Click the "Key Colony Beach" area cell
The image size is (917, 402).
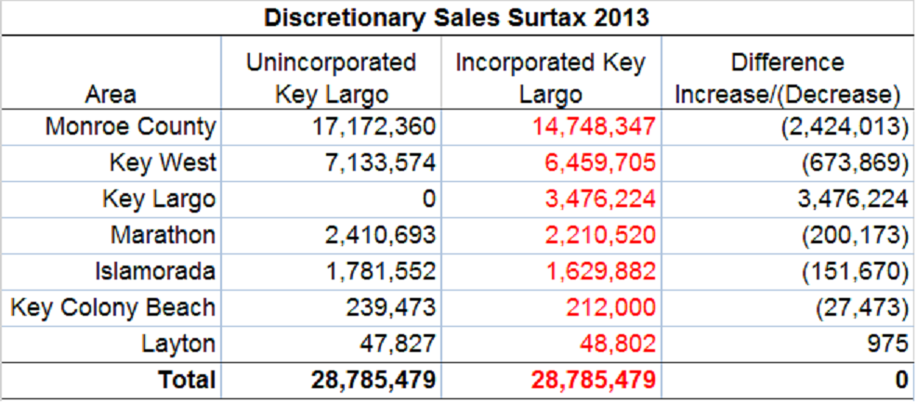[112, 307]
